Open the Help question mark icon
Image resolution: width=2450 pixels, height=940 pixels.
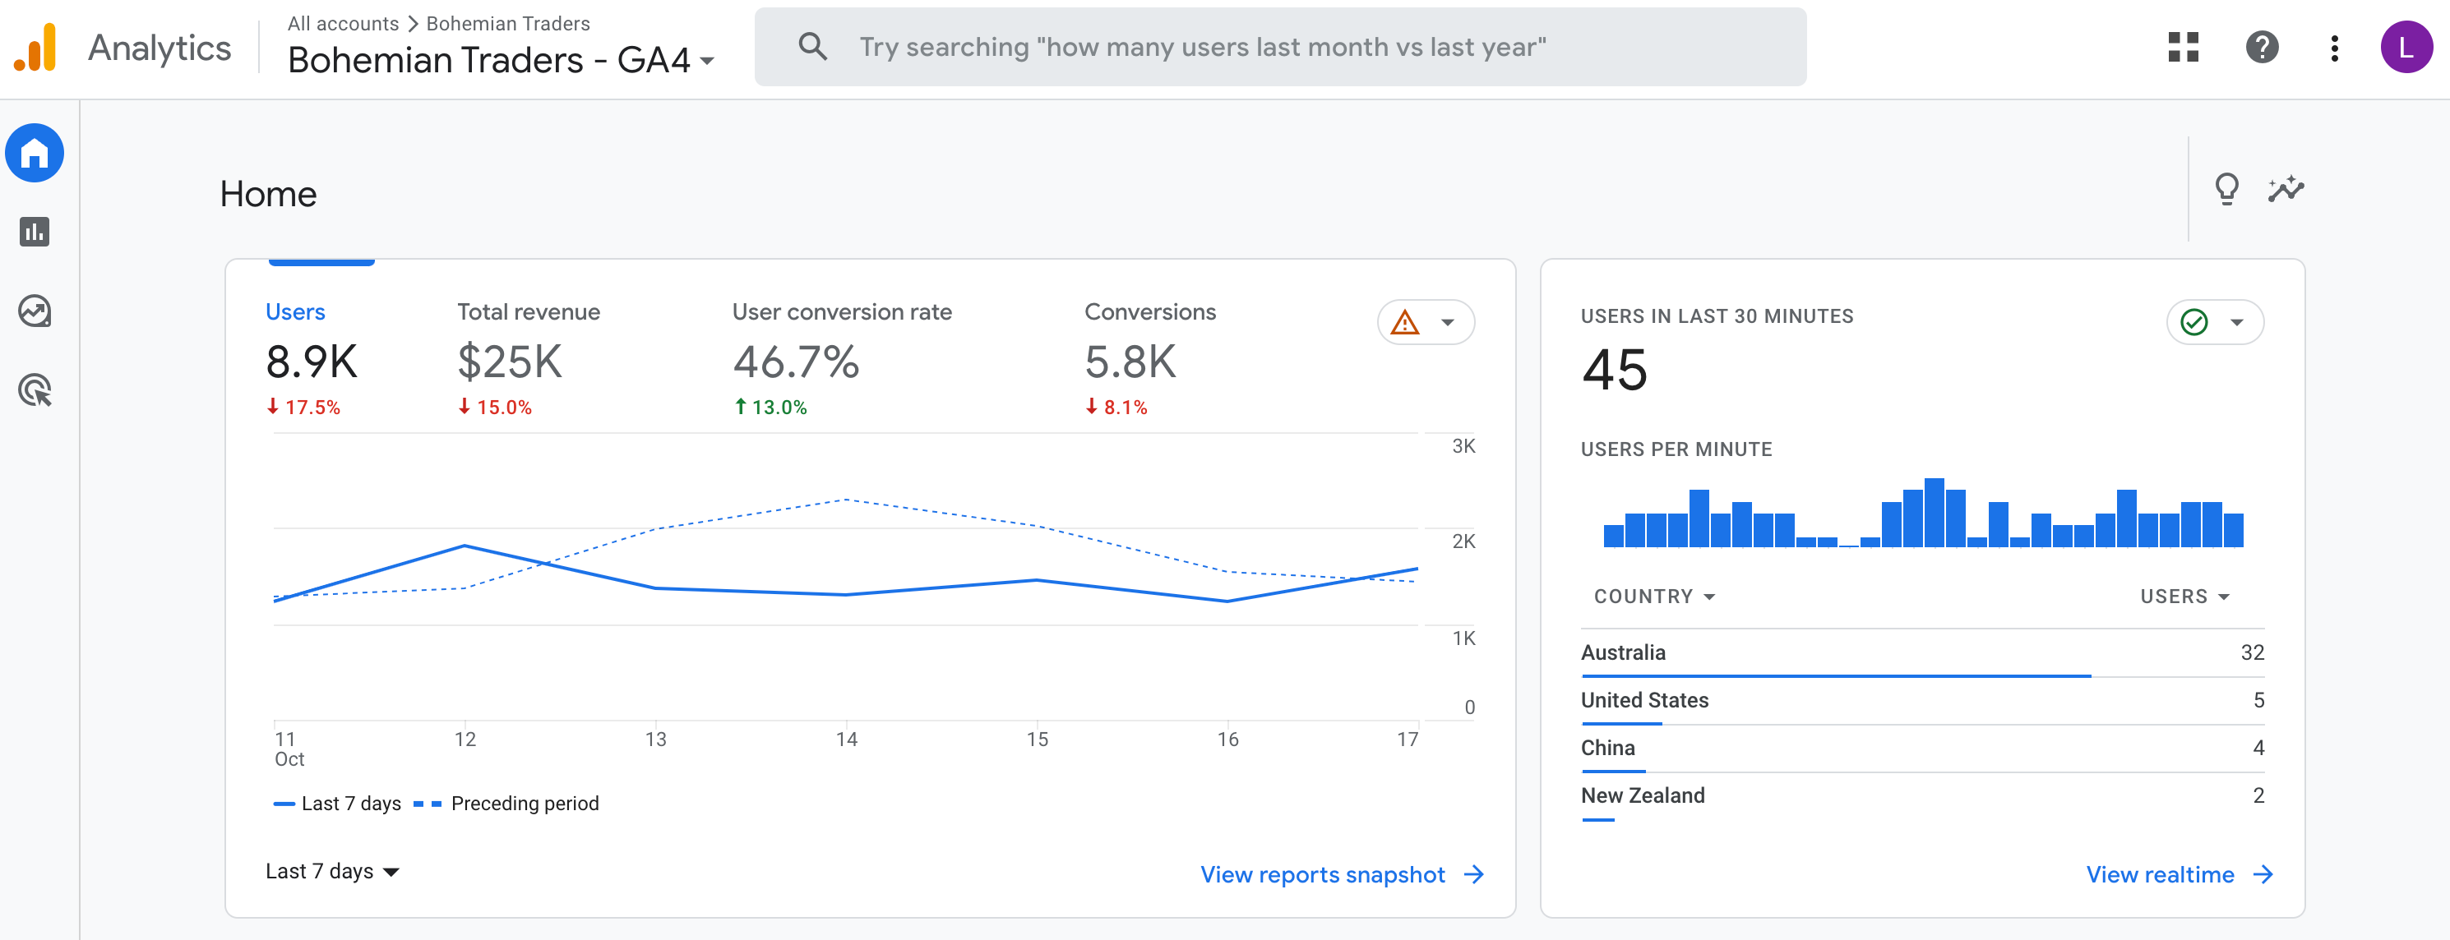tap(2262, 48)
